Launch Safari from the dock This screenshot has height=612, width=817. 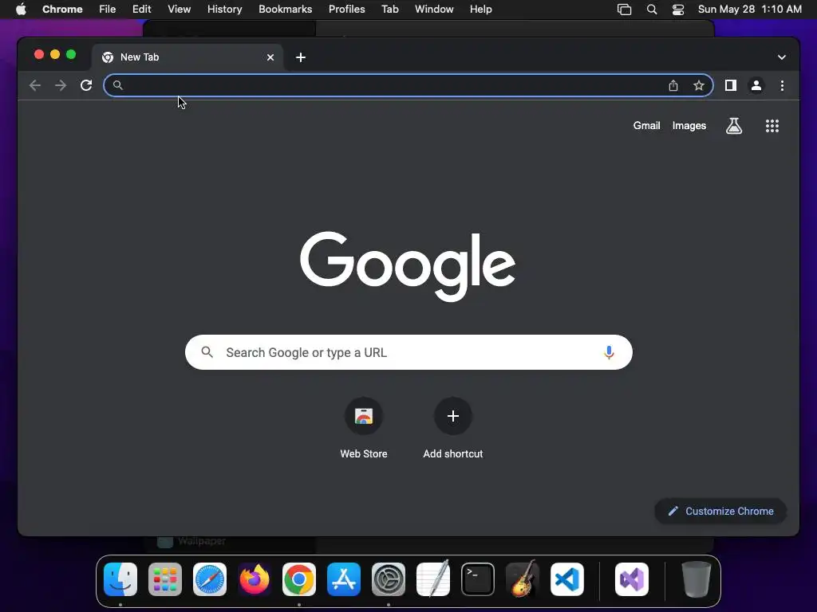[210, 579]
